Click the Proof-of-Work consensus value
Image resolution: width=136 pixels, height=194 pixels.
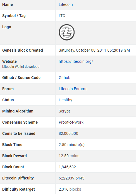(x=71, y=122)
